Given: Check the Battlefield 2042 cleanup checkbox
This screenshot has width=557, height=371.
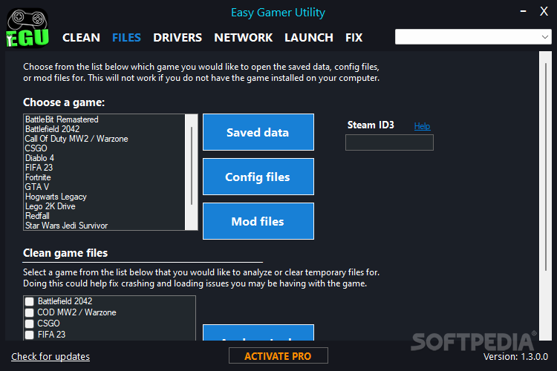Looking at the screenshot, I should (30, 301).
